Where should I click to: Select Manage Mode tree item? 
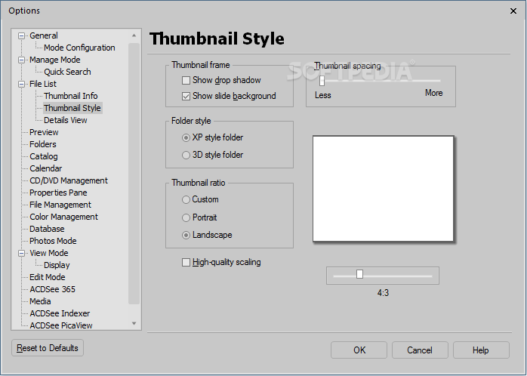tap(55, 60)
